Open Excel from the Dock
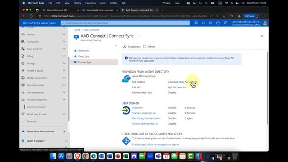Screen dimensions: 288x162 coord(126,156)
